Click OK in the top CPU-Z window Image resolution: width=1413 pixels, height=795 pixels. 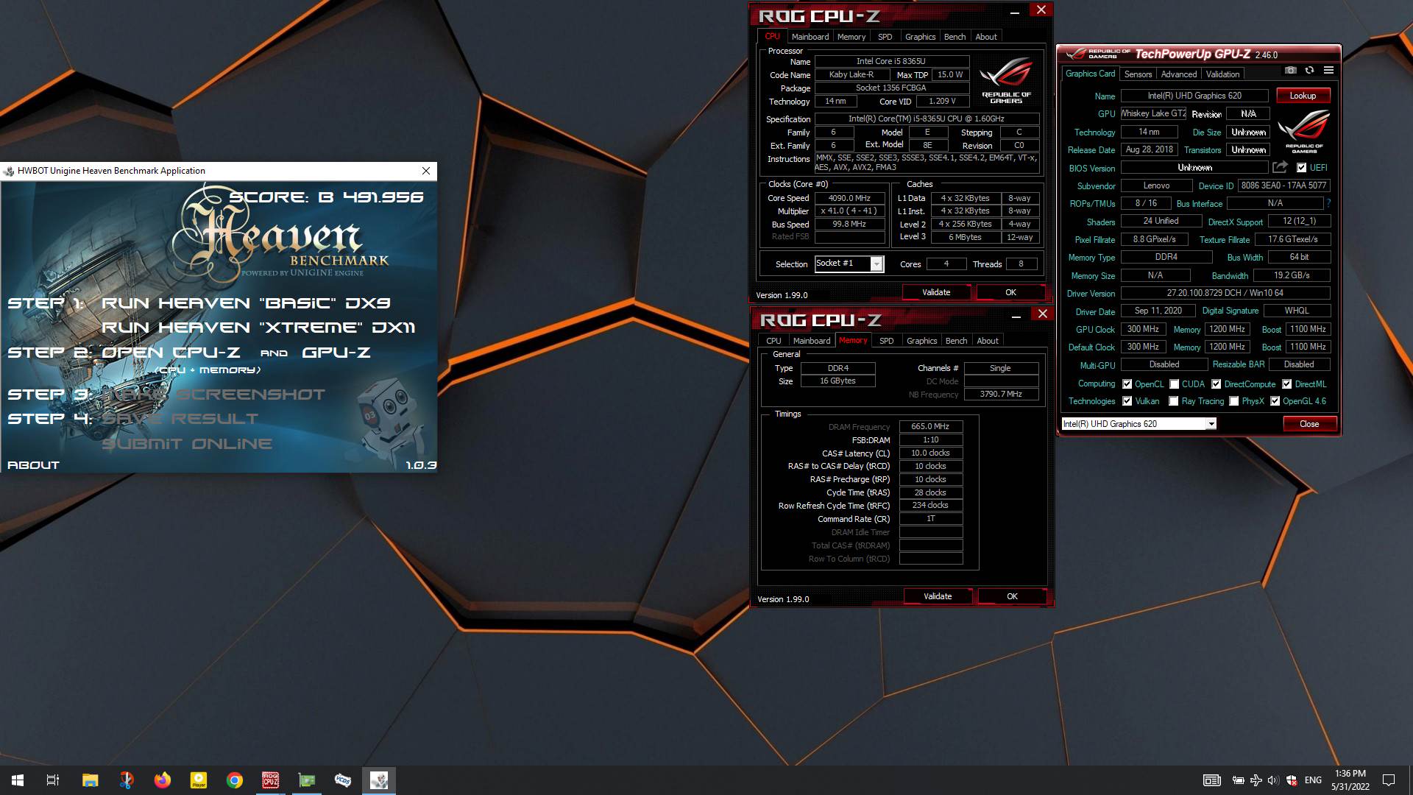1010,292
